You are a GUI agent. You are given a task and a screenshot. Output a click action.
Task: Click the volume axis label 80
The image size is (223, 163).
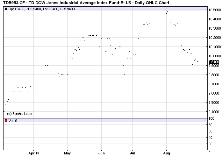(x=210, y=125)
